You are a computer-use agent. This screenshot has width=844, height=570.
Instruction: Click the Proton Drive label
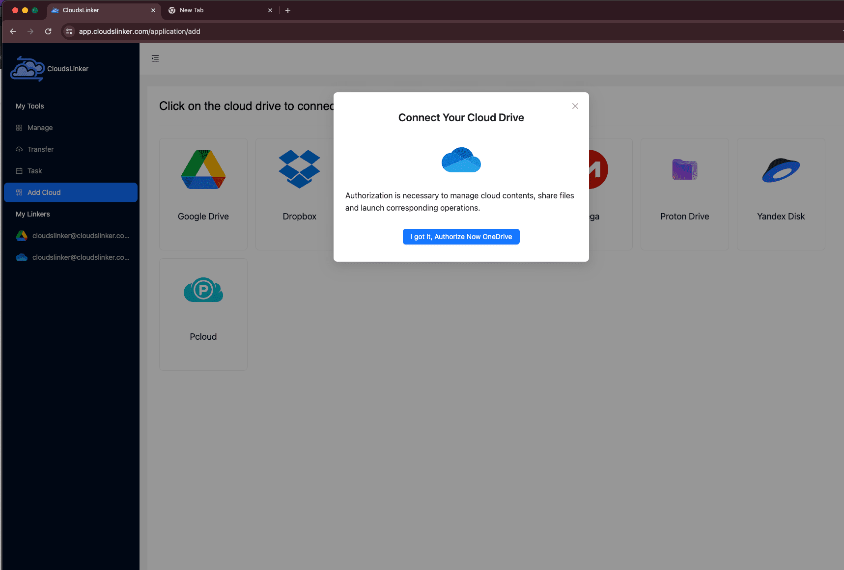(685, 217)
